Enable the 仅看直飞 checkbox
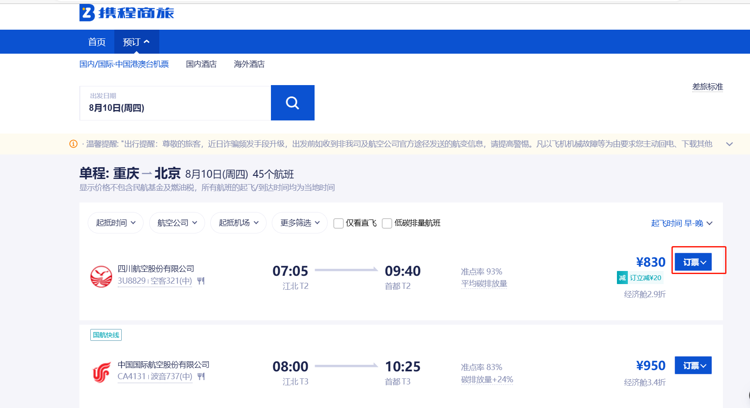 (339, 223)
